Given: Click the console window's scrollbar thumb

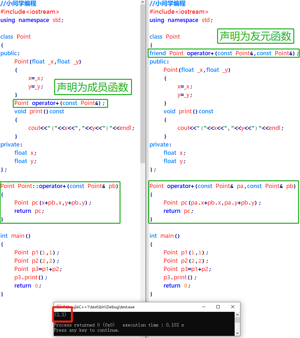Looking at the screenshot, I should [x=237, y=320].
